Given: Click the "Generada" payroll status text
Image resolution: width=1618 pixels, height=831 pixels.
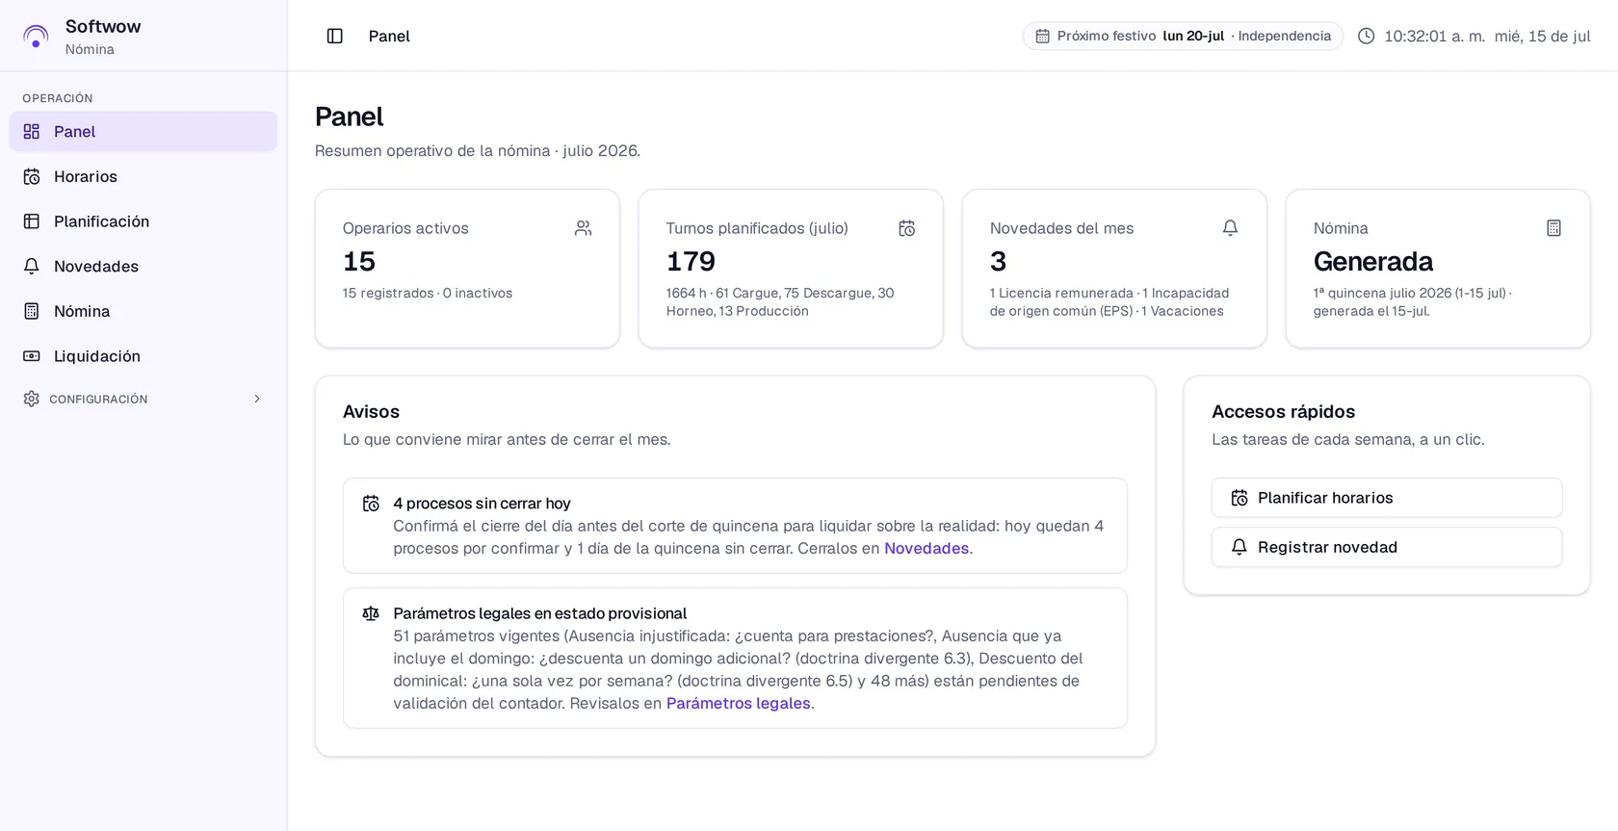Looking at the screenshot, I should (x=1373, y=261).
